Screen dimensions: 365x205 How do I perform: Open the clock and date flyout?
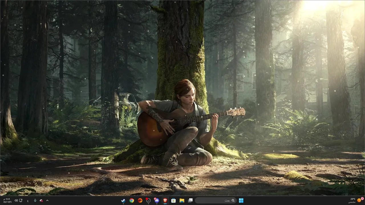coord(7,200)
